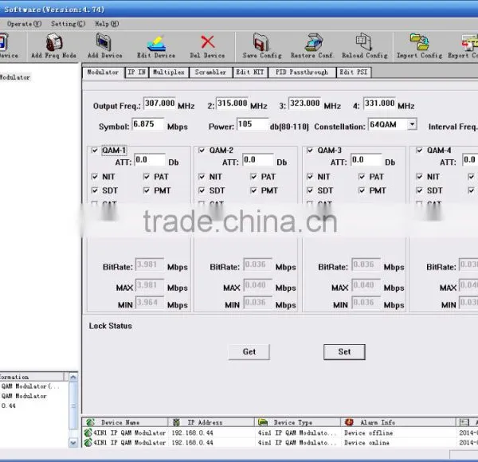Toggle the QAM-2 enable checkbox

tap(202, 151)
